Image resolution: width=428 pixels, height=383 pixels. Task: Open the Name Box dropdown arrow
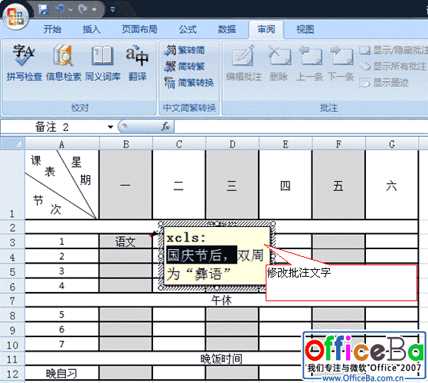110,127
